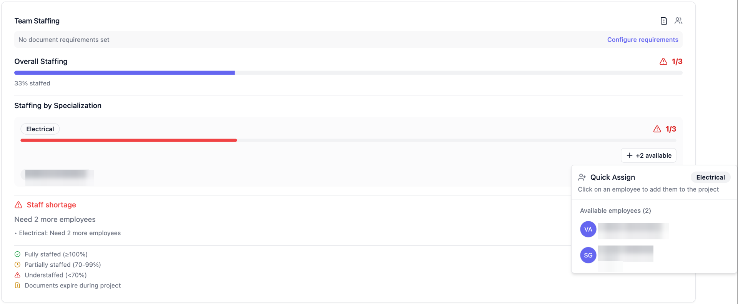The height and width of the screenshot is (304, 738).
Task: Select the blurred assigned employee chip
Action: tap(58, 177)
